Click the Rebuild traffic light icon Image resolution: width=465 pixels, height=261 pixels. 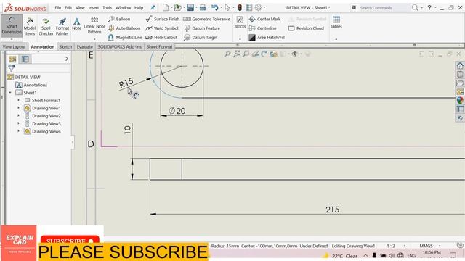240,8
